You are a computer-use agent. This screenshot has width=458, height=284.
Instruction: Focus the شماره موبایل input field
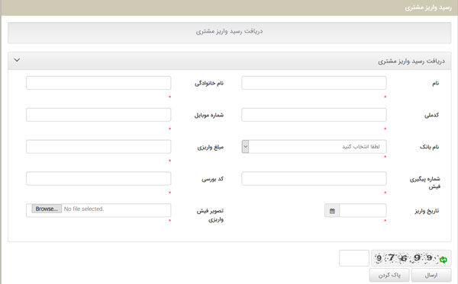pyautogui.click(x=98, y=115)
